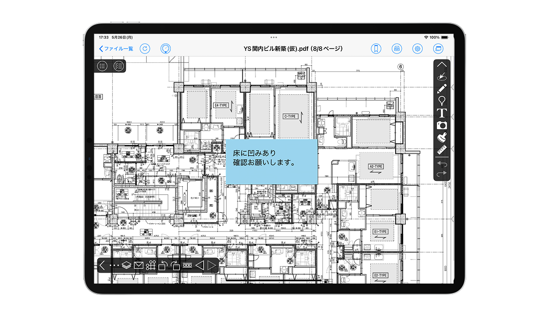Viewport: 549px width, 320px height.
Task: Select the pencil drawing tool
Action: coord(442,89)
